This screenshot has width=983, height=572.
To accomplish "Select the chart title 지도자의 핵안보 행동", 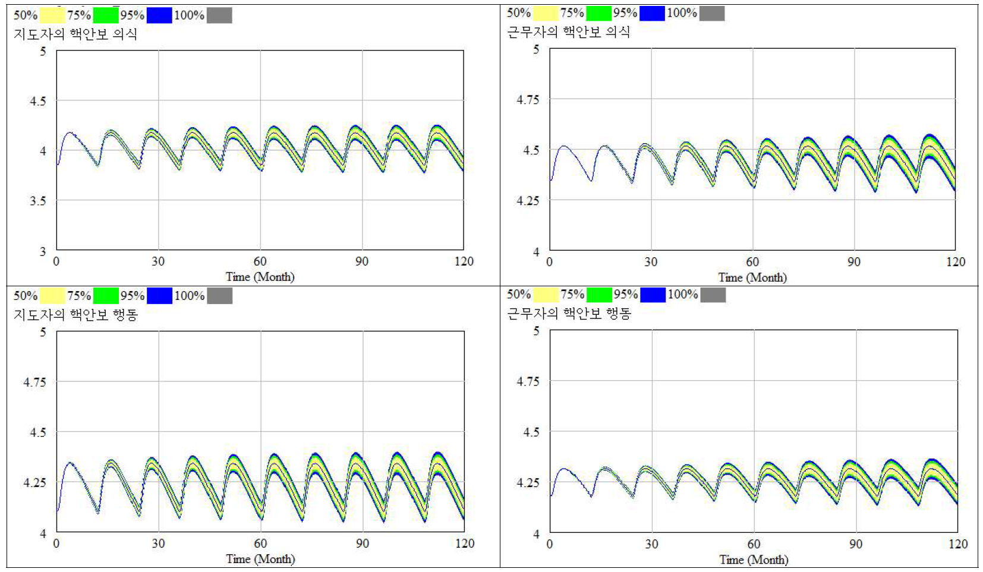I will (x=75, y=315).
